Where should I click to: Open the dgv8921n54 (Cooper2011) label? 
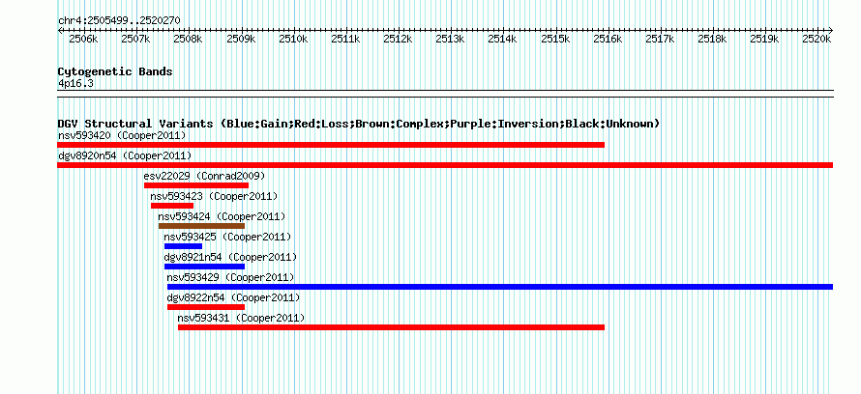coord(230,257)
